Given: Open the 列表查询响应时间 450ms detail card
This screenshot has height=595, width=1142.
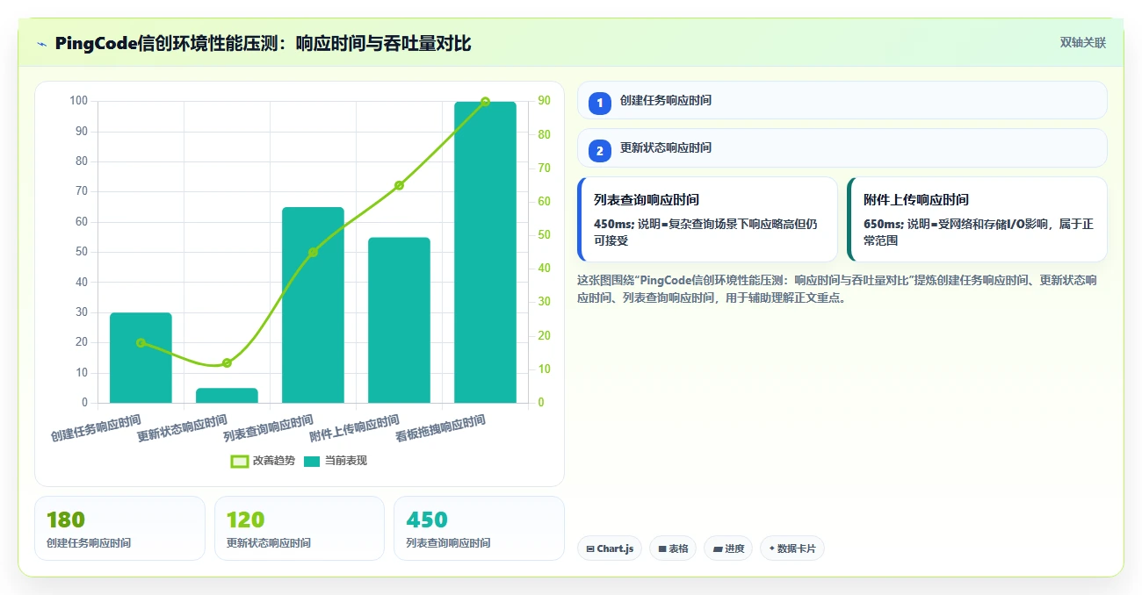Looking at the screenshot, I should 707,219.
